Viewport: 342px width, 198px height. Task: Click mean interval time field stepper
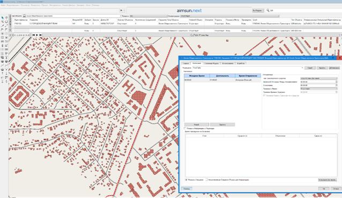click(x=336, y=82)
